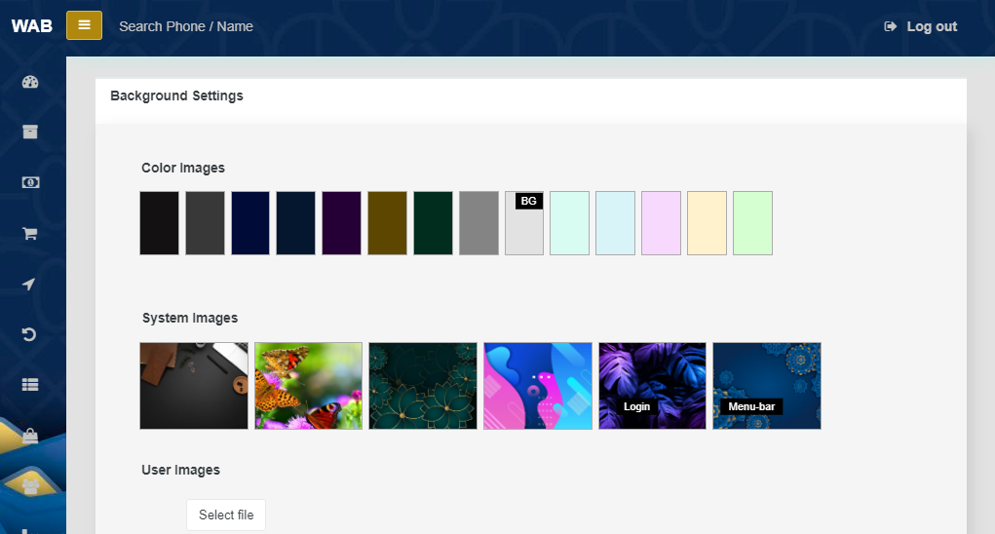Image resolution: width=995 pixels, height=534 pixels.
Task: Click the Search Phone / Name field
Action: coord(186,26)
